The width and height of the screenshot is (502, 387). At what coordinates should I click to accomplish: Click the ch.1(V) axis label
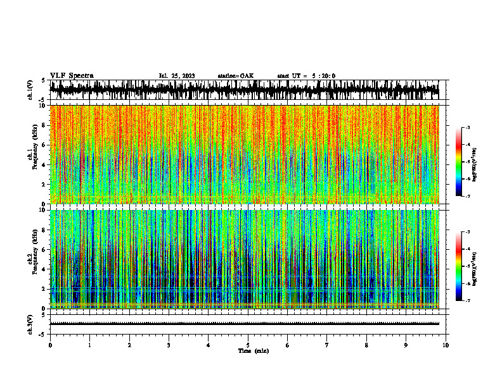[x=30, y=90]
